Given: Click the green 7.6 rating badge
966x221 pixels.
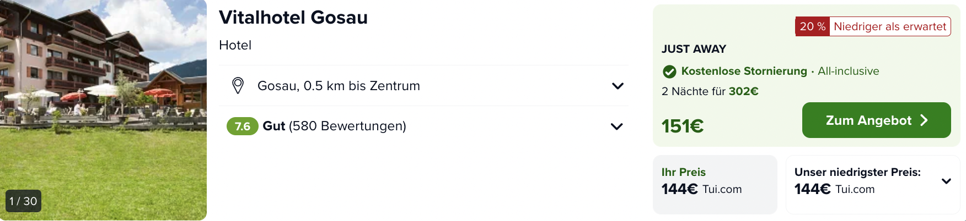Looking at the screenshot, I should [x=242, y=126].
